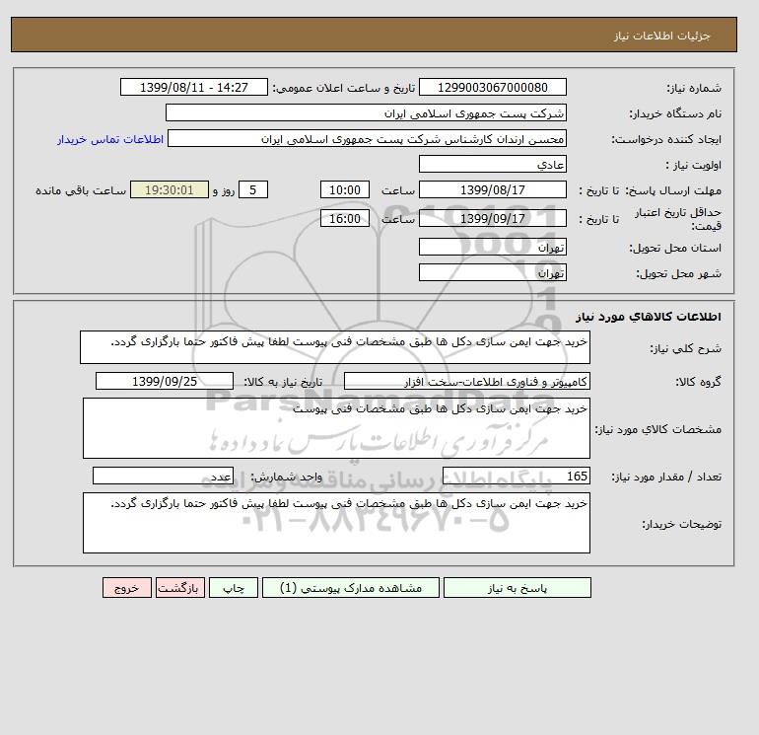Click the چاپ print button
759x735 pixels.
pos(234,588)
